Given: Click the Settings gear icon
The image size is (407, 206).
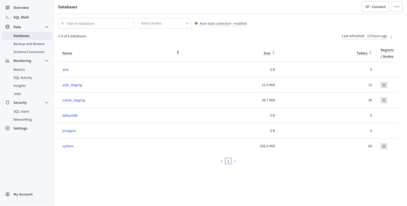Looking at the screenshot, I should pyautogui.click(x=8, y=128).
